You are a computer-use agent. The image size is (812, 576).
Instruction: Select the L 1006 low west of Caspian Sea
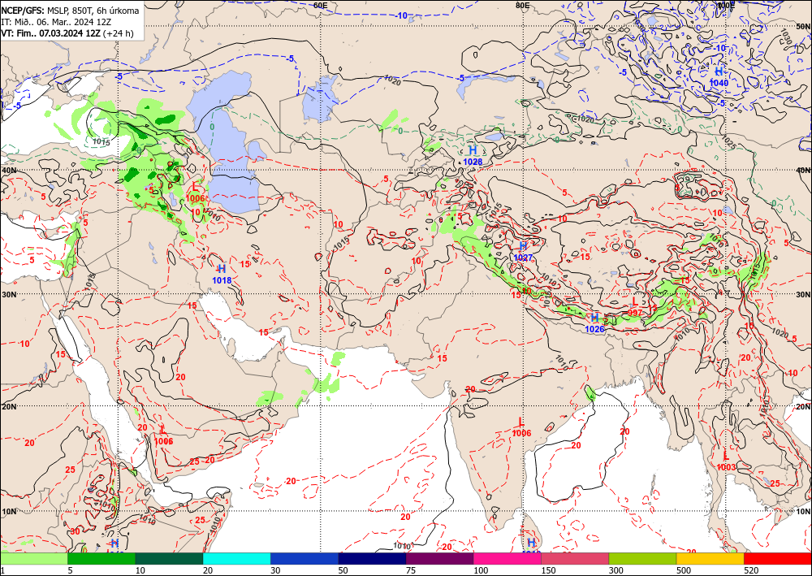(x=195, y=192)
